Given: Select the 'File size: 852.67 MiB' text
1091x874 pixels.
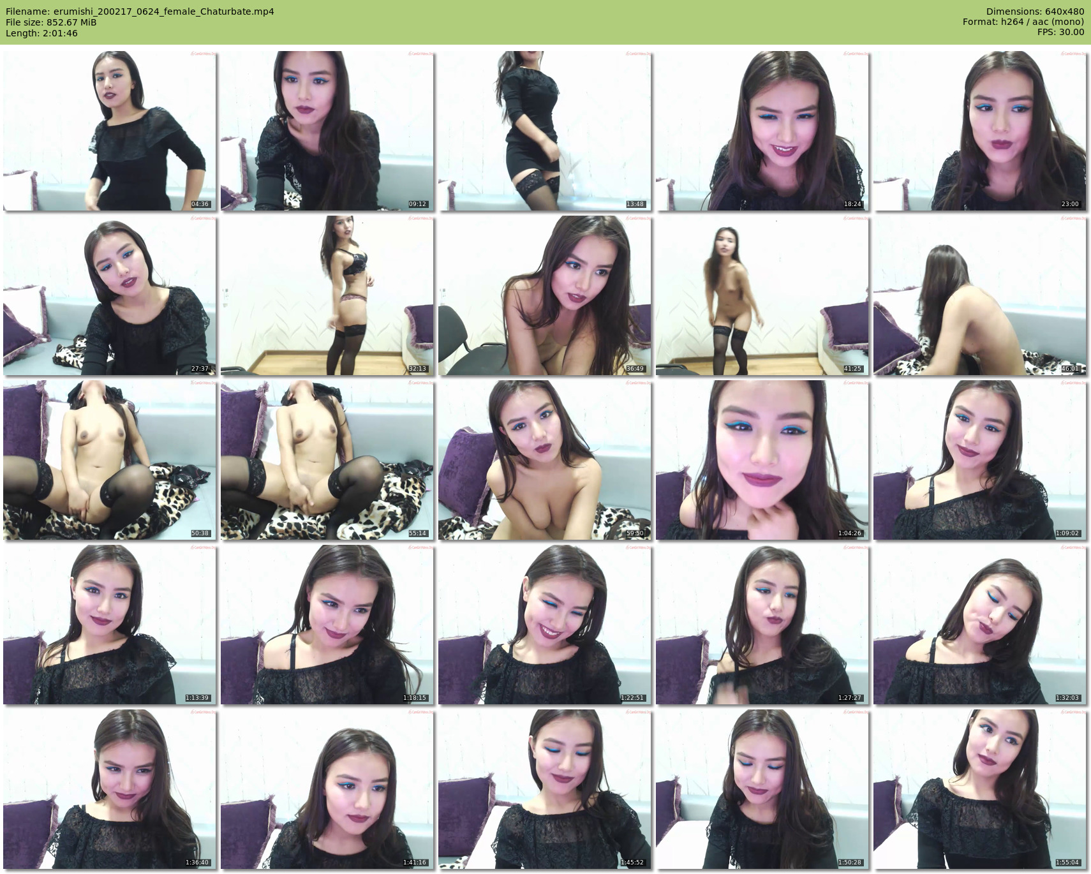Looking at the screenshot, I should (51, 22).
